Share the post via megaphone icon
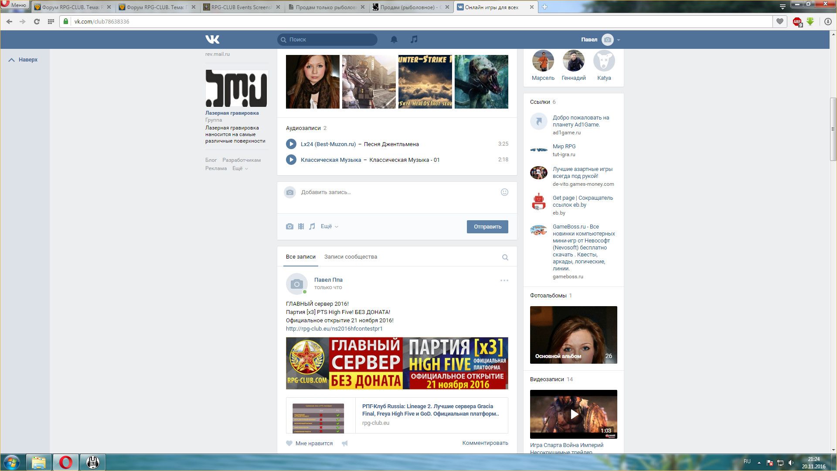837x471 pixels. (x=345, y=444)
